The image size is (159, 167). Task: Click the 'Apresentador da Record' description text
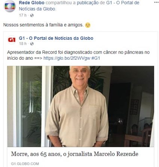click(x=78, y=55)
